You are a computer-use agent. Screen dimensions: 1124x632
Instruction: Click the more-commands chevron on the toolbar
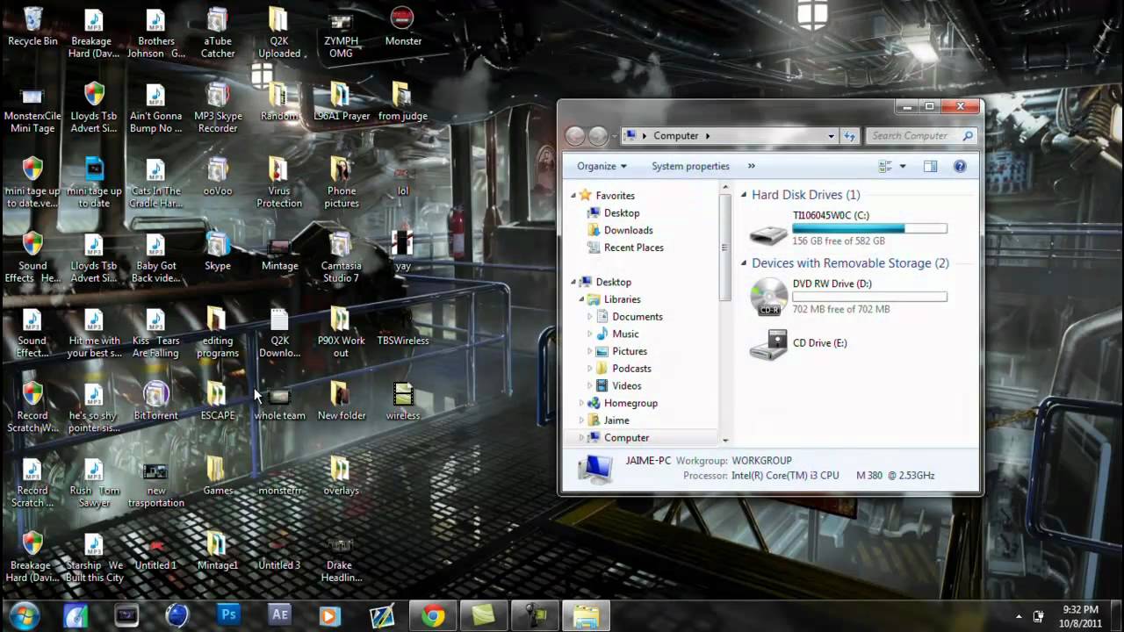click(751, 166)
